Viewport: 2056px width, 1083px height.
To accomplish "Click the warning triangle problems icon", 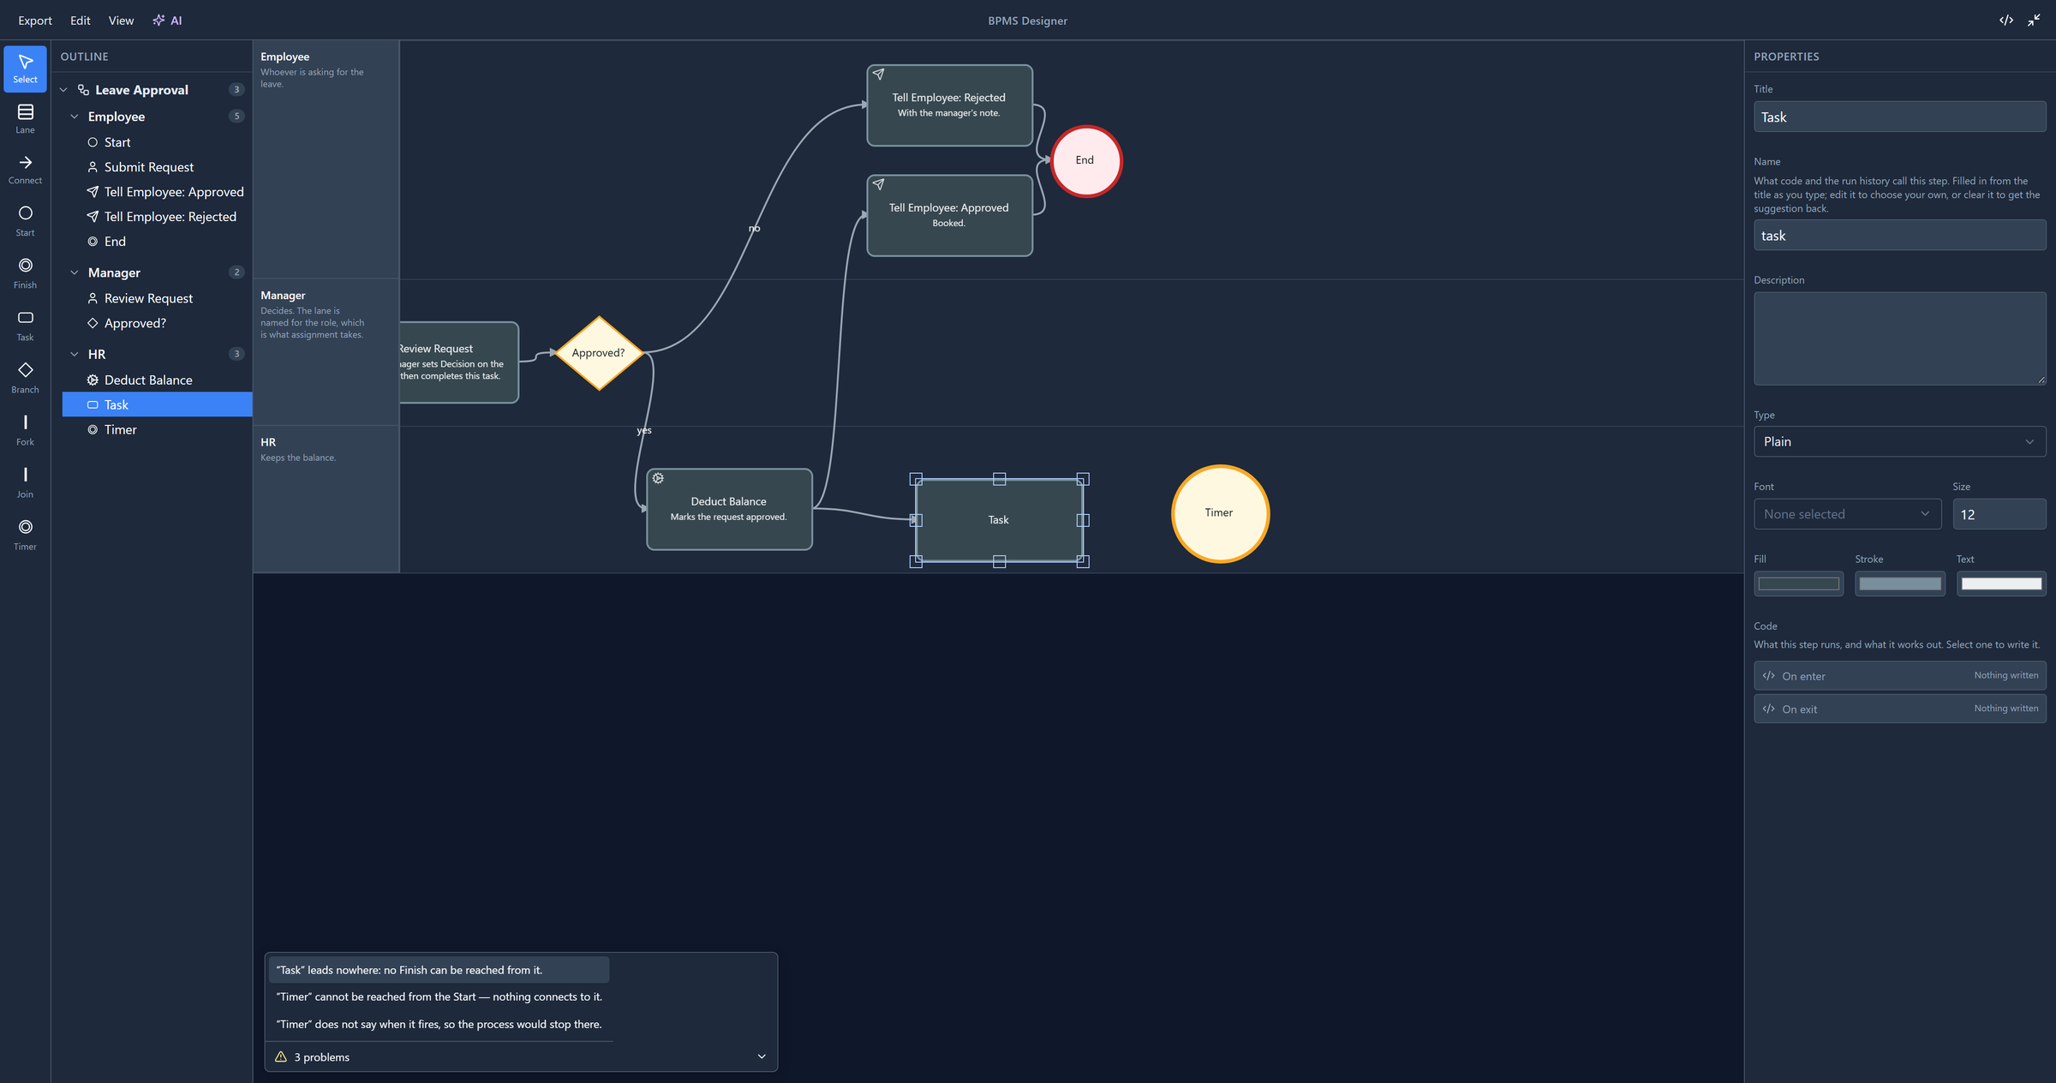I will [280, 1056].
